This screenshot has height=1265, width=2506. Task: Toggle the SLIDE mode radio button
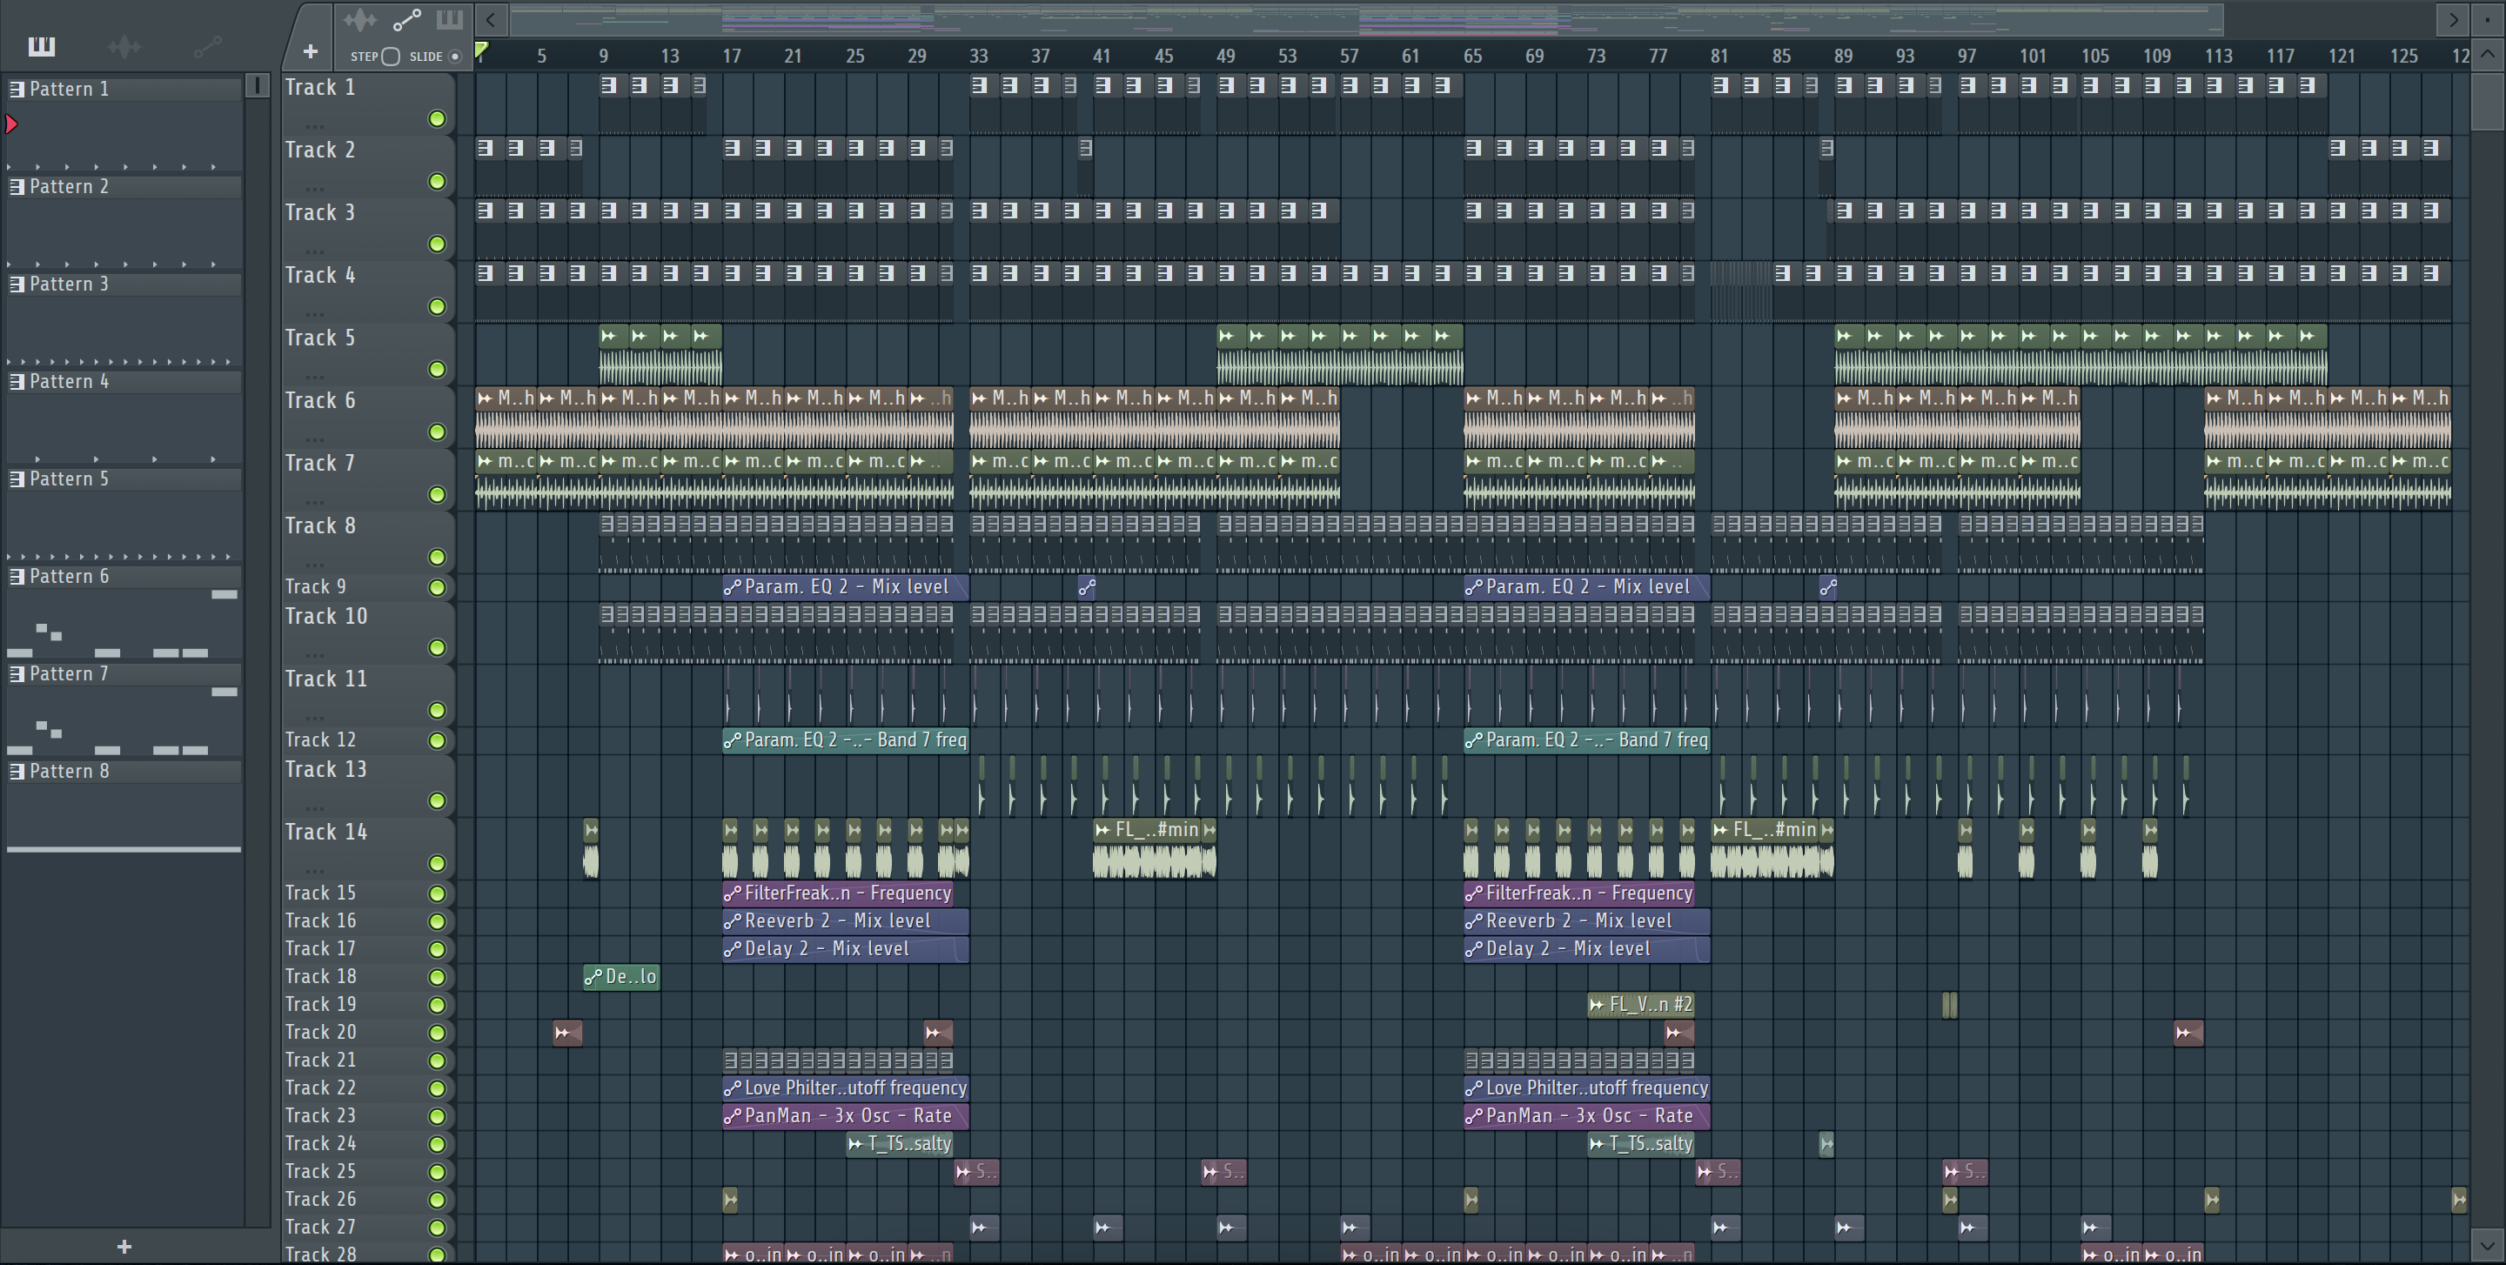click(x=454, y=57)
